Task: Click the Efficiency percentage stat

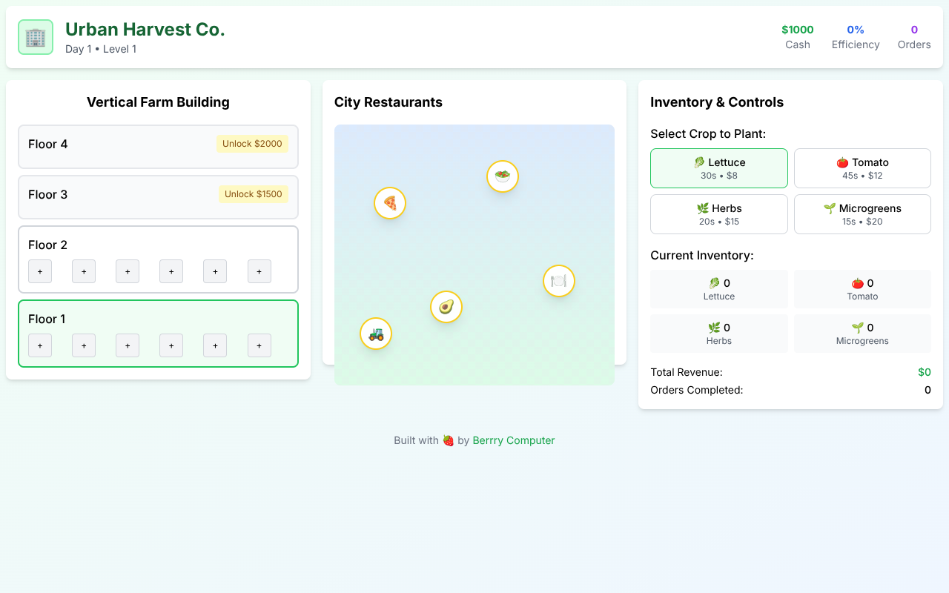Action: 856,30
